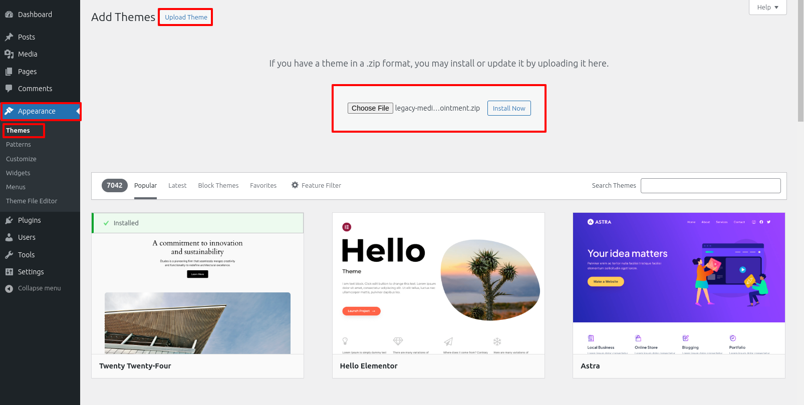Open the Pages menu
This screenshot has height=405, width=804.
(40, 72)
